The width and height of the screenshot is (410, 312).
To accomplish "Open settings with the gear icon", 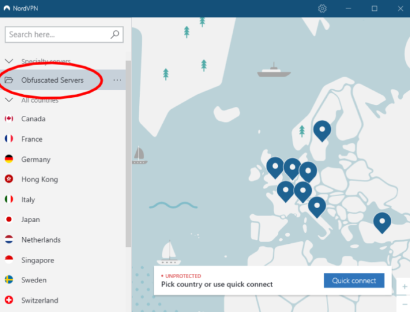I will pos(322,8).
